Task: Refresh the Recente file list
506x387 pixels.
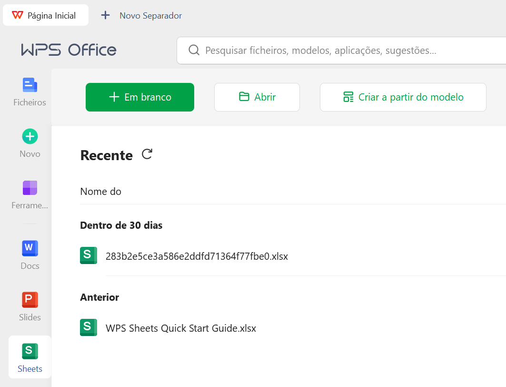Action: pyautogui.click(x=147, y=154)
